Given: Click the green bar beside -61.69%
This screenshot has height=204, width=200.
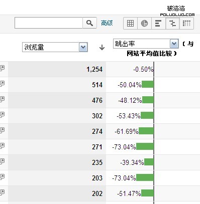Looking at the screenshot, I should [x=146, y=131].
